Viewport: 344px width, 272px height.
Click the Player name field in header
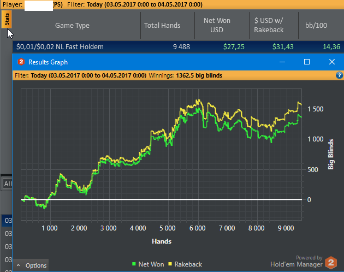click(39, 5)
